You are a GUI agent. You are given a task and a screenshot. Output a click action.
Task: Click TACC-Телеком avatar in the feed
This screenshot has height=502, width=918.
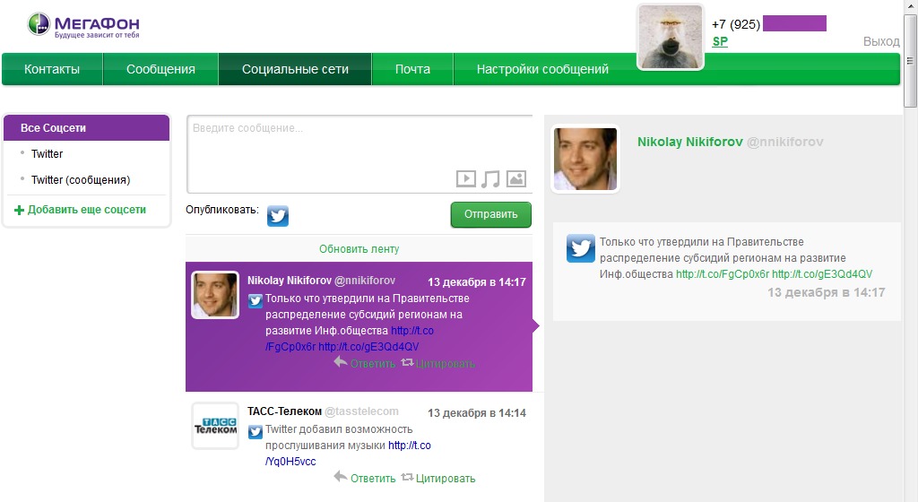215,426
